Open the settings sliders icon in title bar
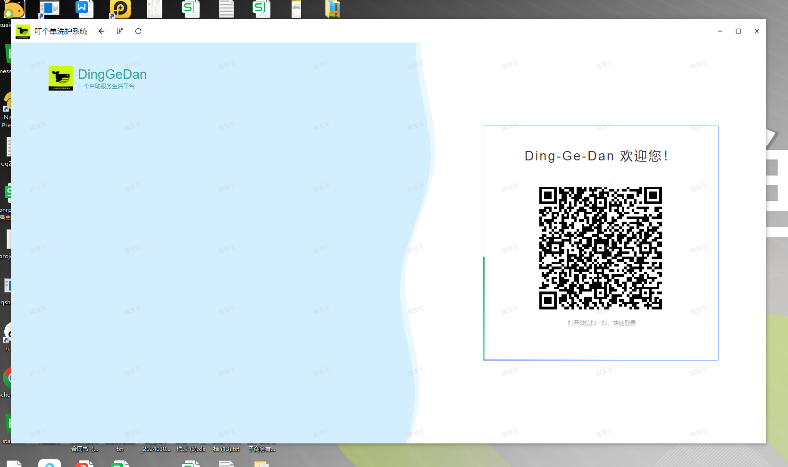The image size is (788, 467). pyautogui.click(x=120, y=31)
